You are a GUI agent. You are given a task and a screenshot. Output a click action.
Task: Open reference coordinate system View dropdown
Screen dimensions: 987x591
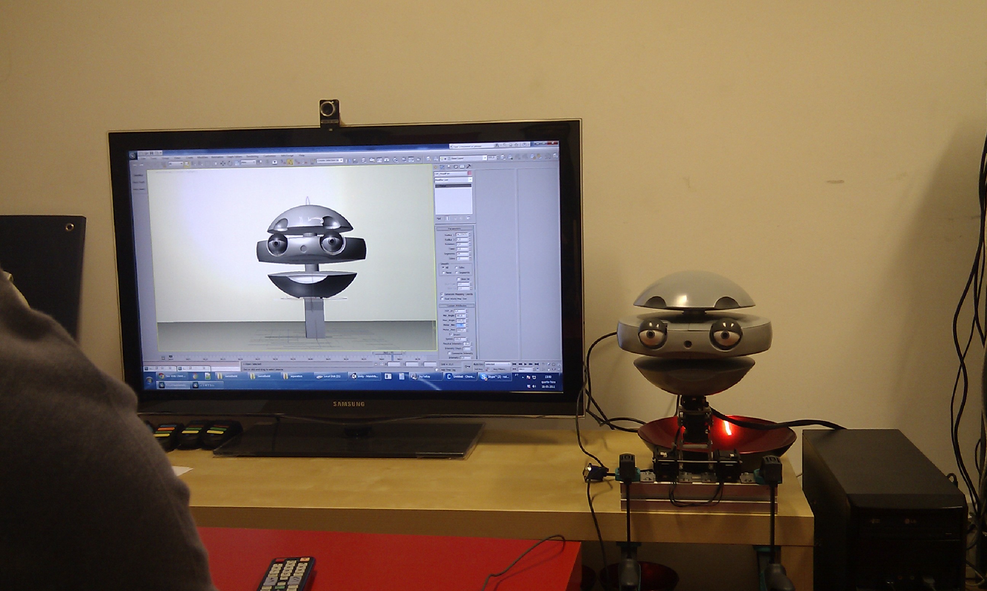tap(248, 163)
